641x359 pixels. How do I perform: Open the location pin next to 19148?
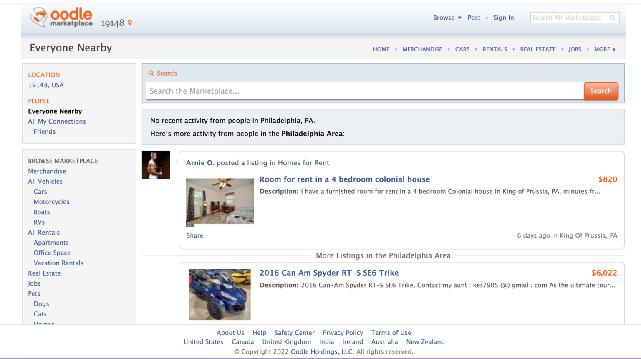[x=129, y=23]
